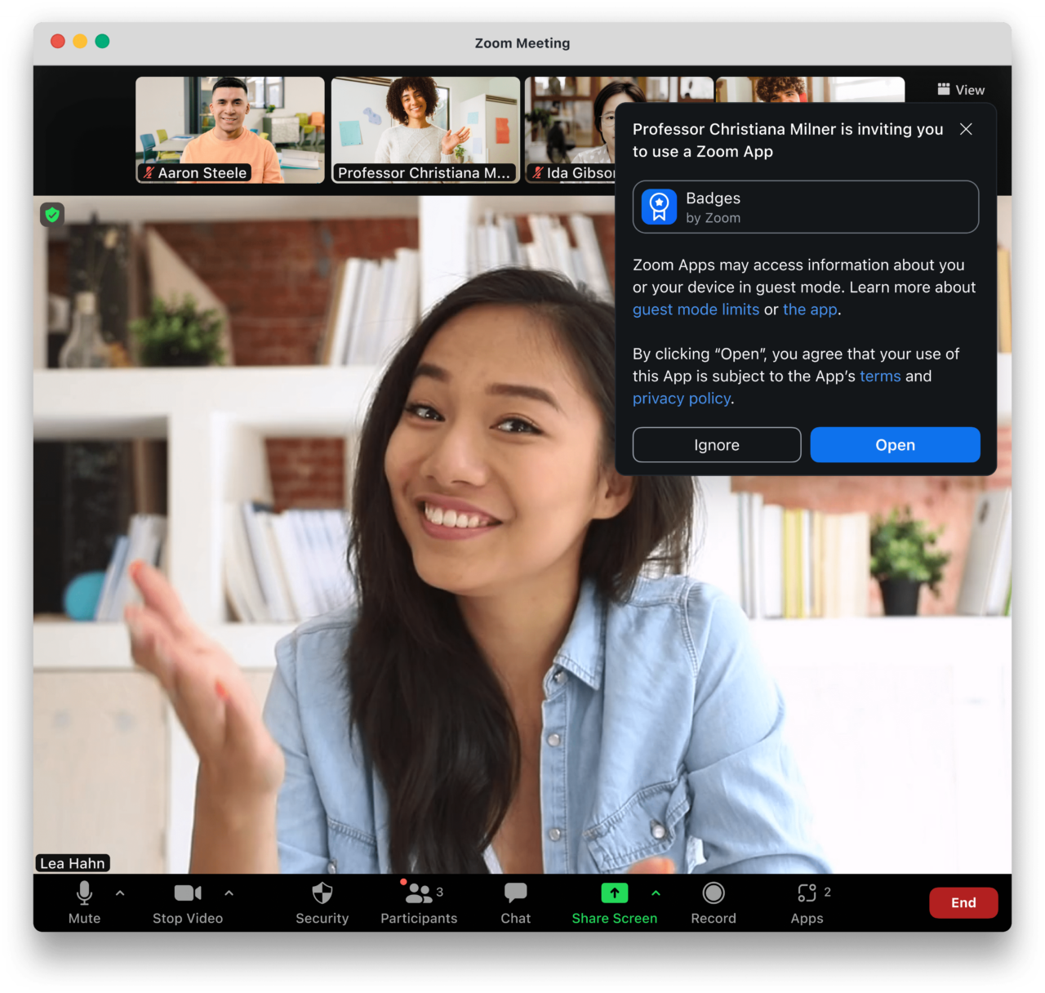Mute the microphone
This screenshot has width=1045, height=993.
(84, 903)
